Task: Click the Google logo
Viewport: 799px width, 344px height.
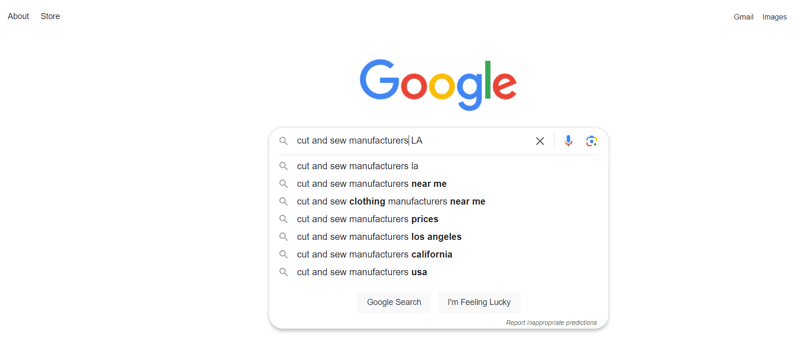Action: coord(437,85)
